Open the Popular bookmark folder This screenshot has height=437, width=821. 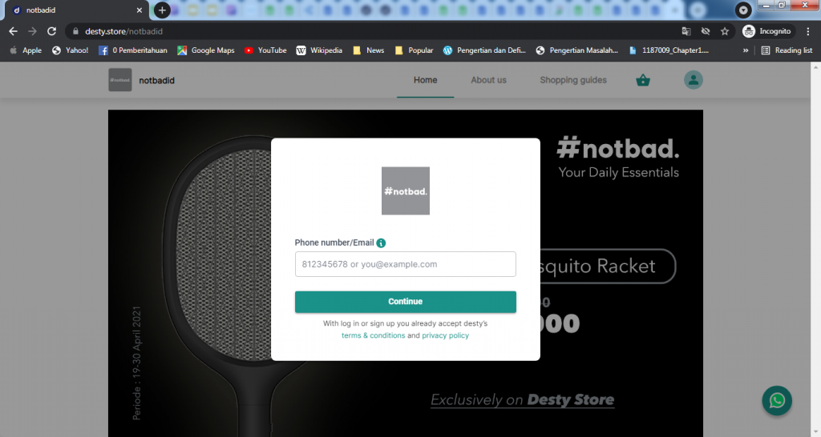pos(415,50)
